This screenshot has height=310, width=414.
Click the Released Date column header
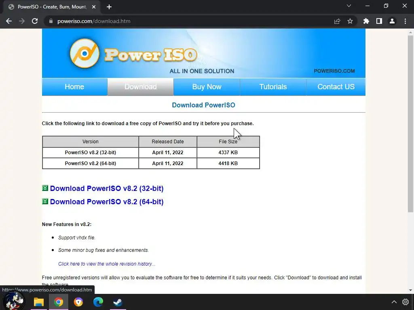168,142
